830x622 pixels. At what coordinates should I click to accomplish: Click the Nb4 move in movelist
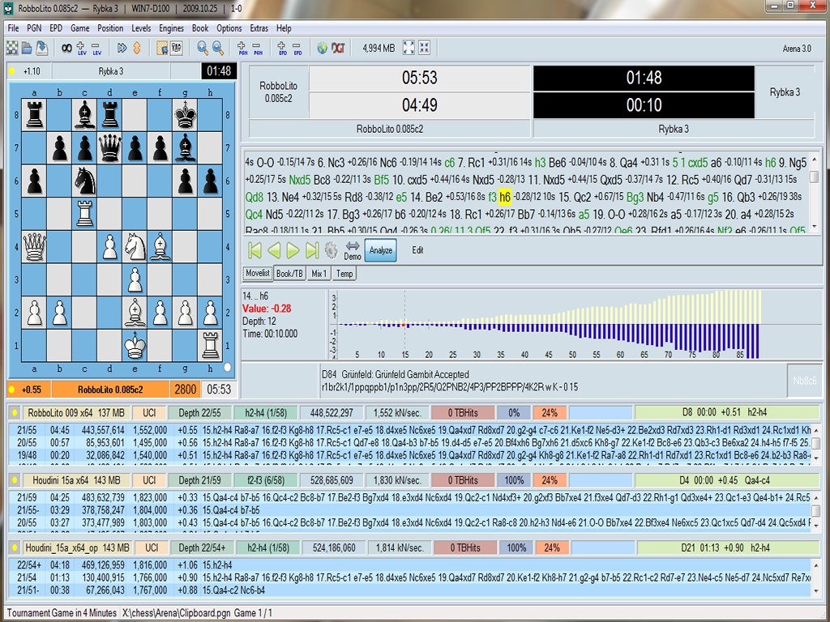(655, 198)
